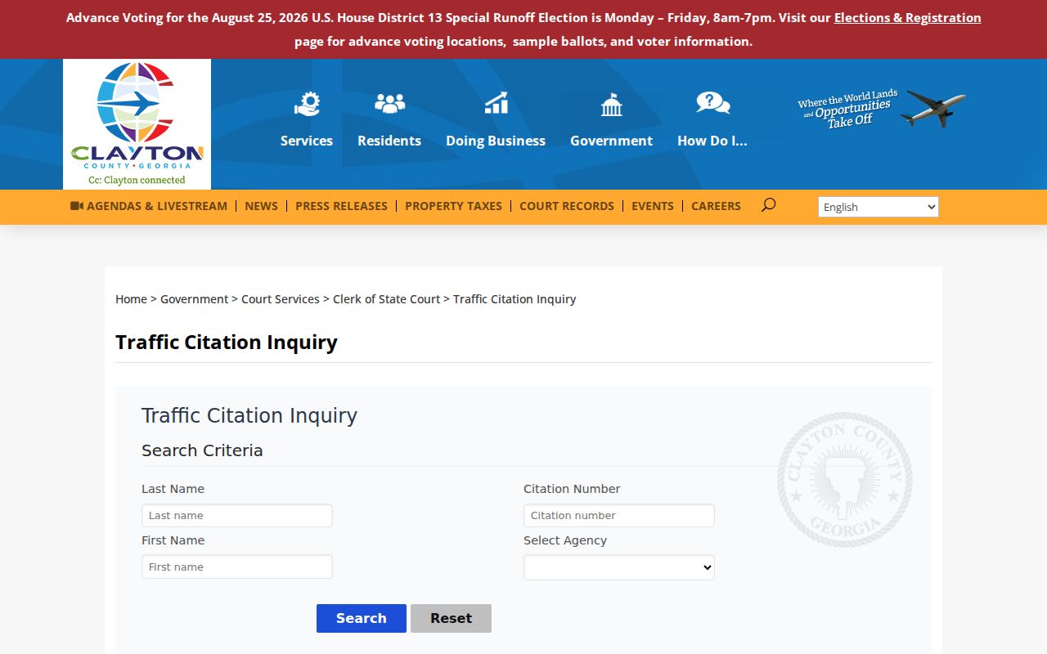Click the airplane Opportunities Take Off banner
Screen dimensions: 1047x654
coord(881,110)
